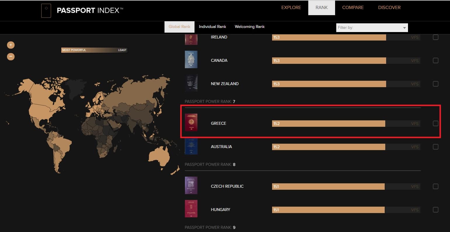Viewport: 450px width, 232px height.
Task: Click the Most Powerful to Least legend gradient
Action: pos(94,50)
